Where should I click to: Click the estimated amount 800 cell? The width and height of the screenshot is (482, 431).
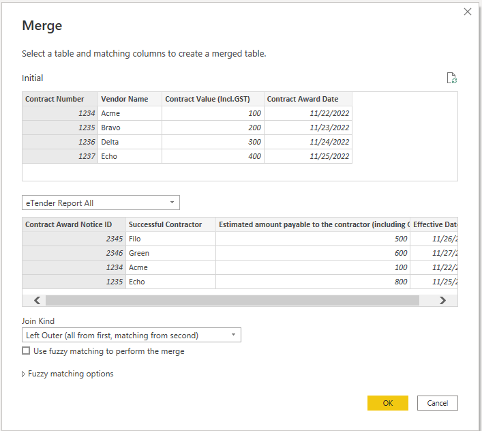coord(313,282)
